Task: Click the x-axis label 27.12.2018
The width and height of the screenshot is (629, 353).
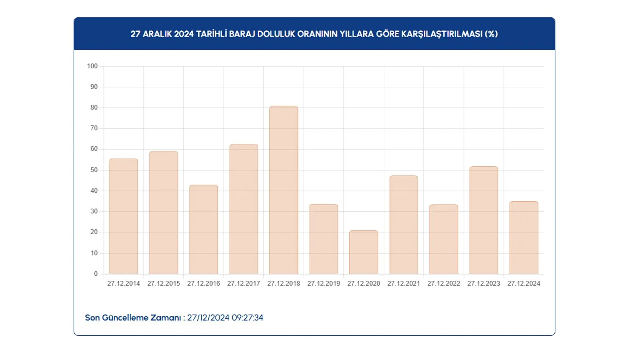Action: pyautogui.click(x=283, y=283)
